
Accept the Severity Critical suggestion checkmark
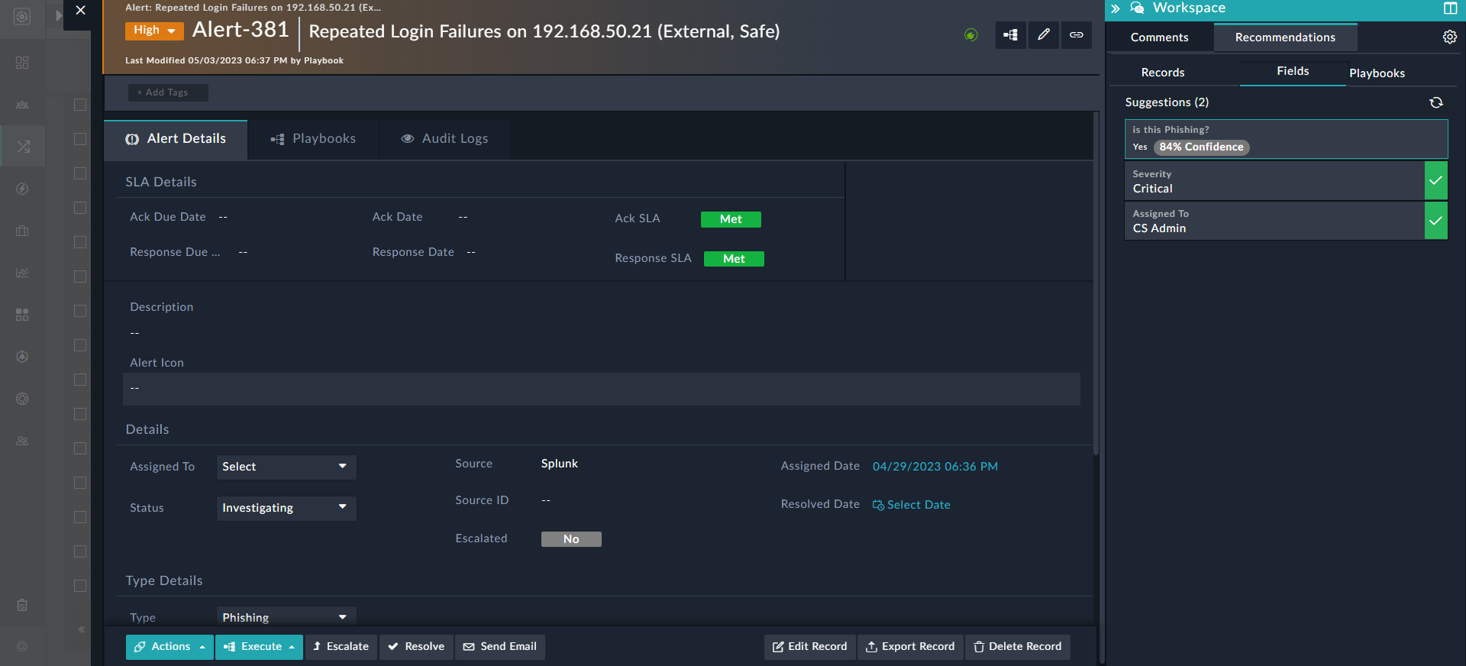point(1435,181)
